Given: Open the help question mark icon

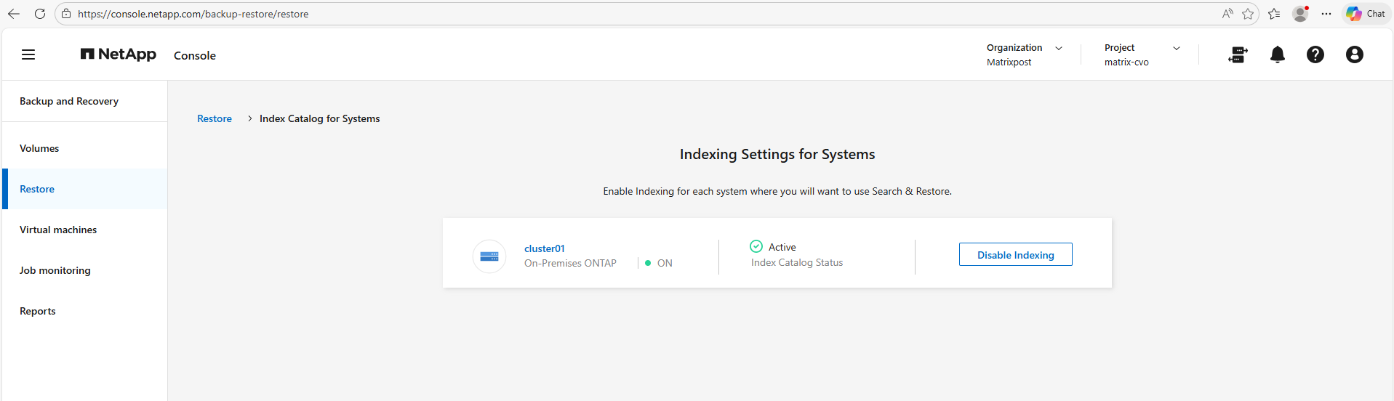Looking at the screenshot, I should click(x=1315, y=54).
